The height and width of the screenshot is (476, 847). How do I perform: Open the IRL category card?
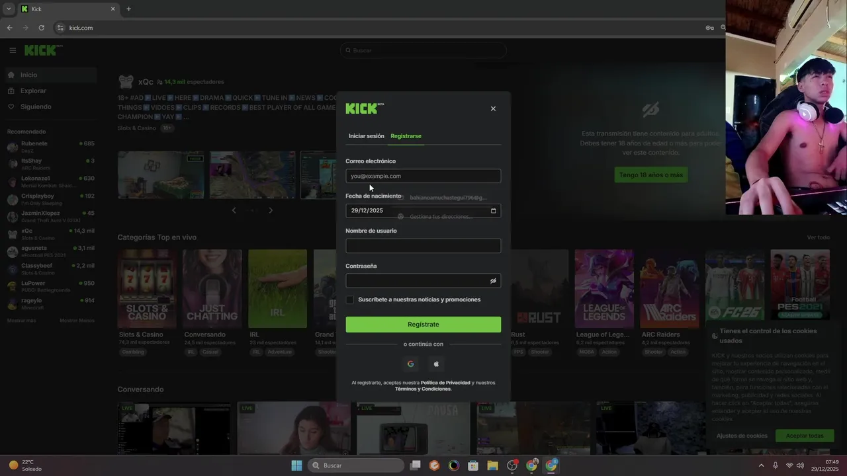coord(277,288)
